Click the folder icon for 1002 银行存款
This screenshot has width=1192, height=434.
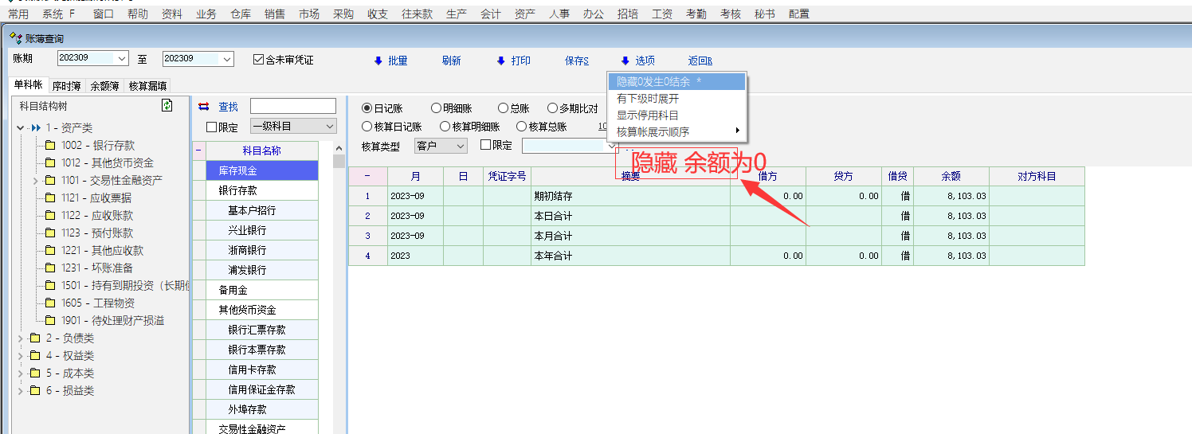tap(49, 146)
